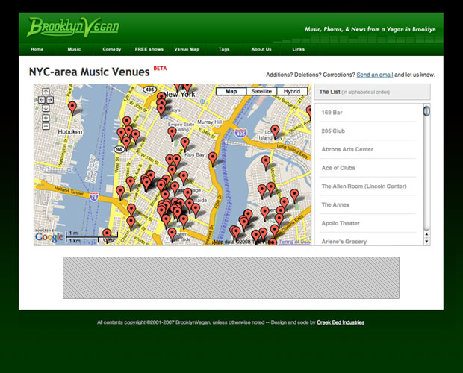Select Abrons Arts Center in the list
The image size is (463, 373).
point(368,149)
